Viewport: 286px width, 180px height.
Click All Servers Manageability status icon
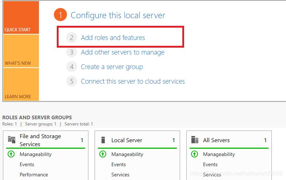coord(195,154)
